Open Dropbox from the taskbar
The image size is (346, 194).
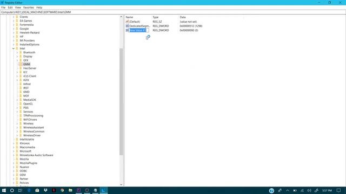(45, 190)
